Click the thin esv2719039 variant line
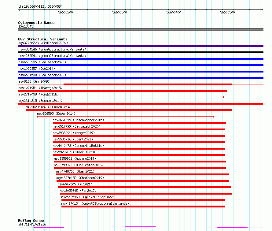Viewport: 272px width, 231px height. tap(121, 97)
